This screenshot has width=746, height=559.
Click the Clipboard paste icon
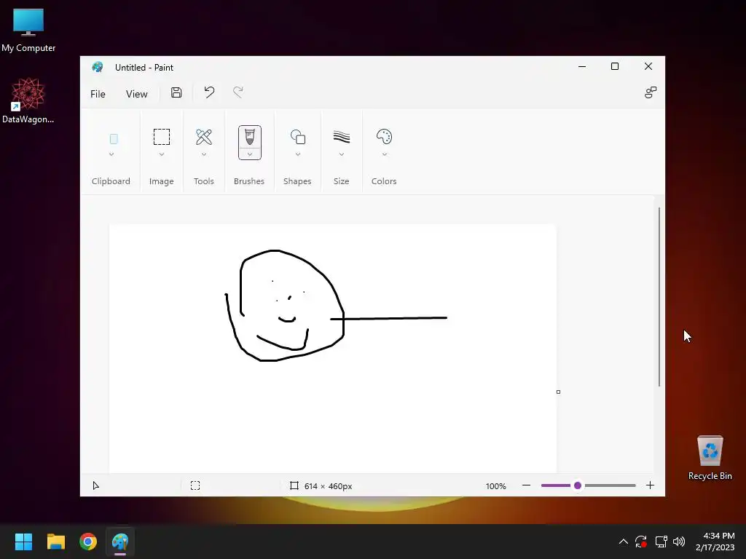pyautogui.click(x=114, y=139)
